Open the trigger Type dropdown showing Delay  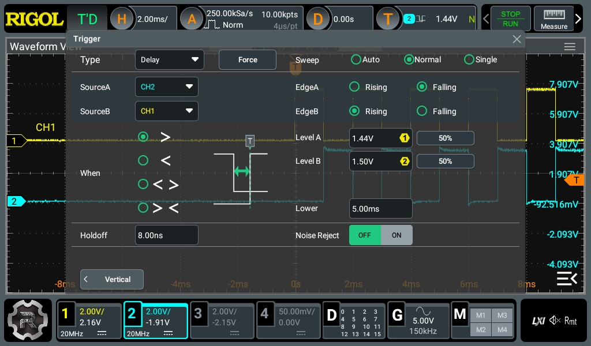[169, 59]
